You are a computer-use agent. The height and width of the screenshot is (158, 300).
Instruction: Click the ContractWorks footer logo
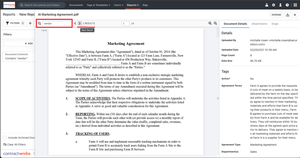pos(17,153)
